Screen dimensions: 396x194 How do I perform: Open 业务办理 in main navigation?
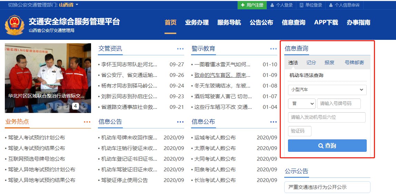pyautogui.click(x=197, y=23)
